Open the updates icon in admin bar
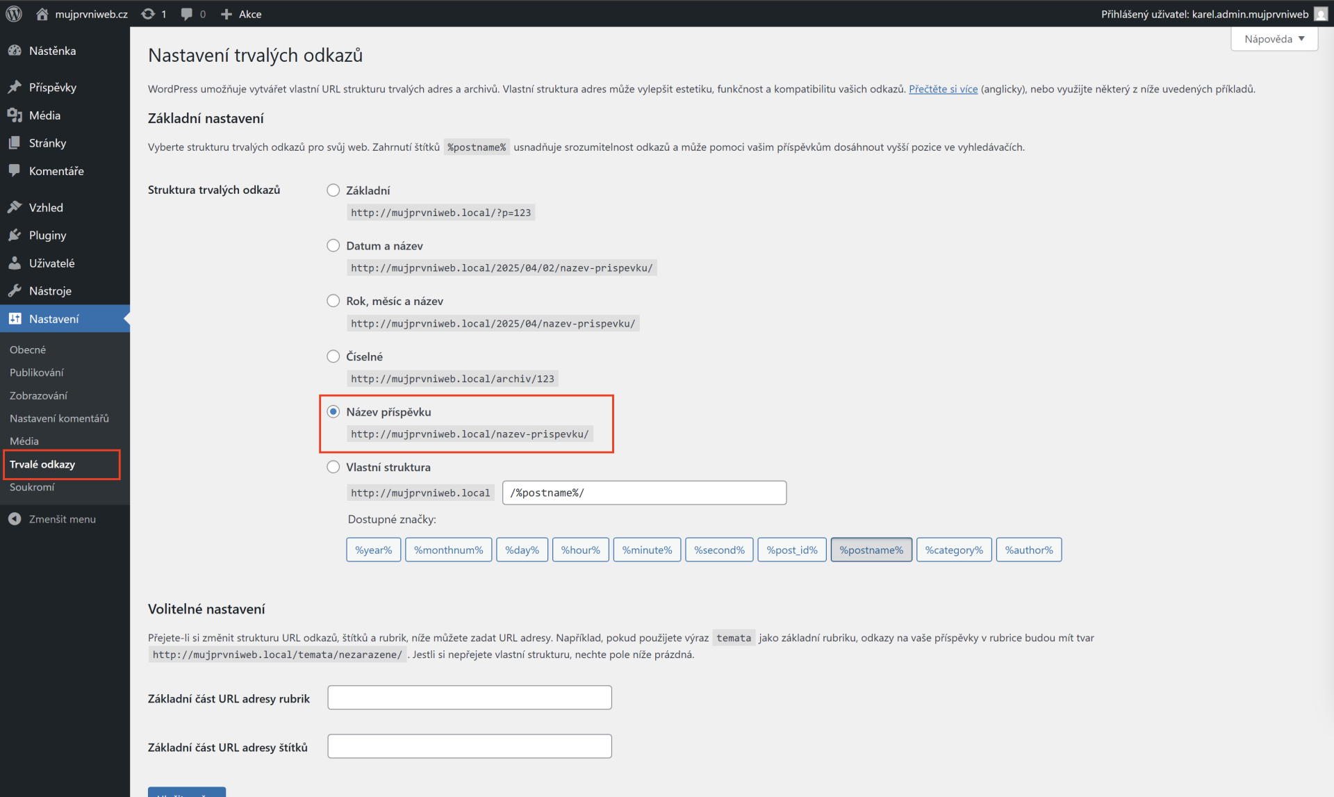Image resolution: width=1334 pixels, height=797 pixels. 148,14
